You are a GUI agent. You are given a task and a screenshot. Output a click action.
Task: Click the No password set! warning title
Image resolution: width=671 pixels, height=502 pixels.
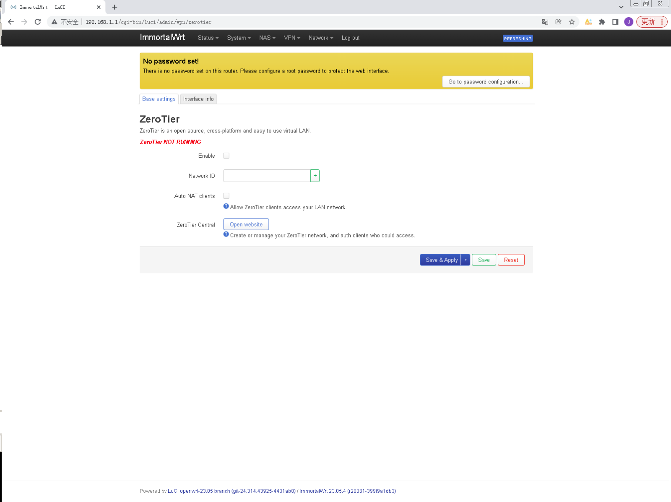pos(171,61)
